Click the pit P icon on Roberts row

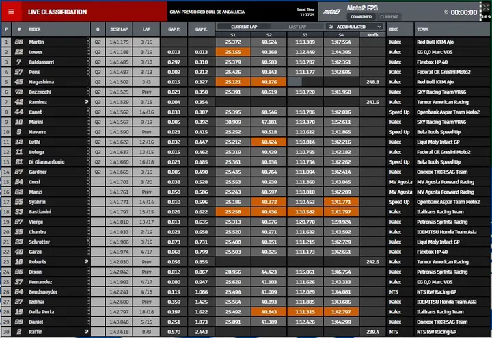87,261
